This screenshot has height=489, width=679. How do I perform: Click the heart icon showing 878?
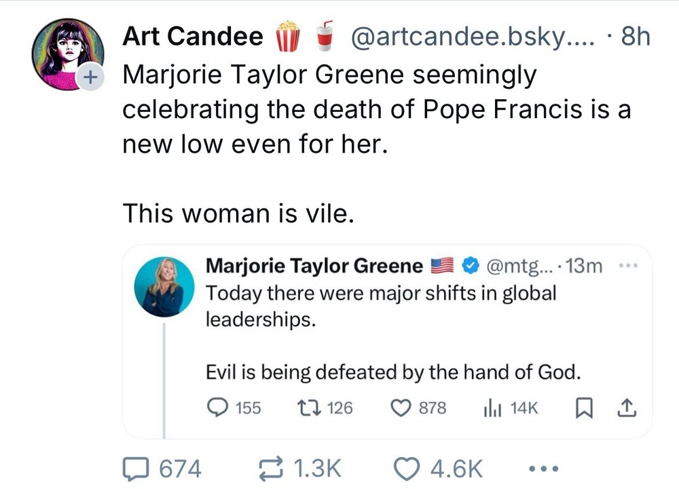(x=402, y=407)
